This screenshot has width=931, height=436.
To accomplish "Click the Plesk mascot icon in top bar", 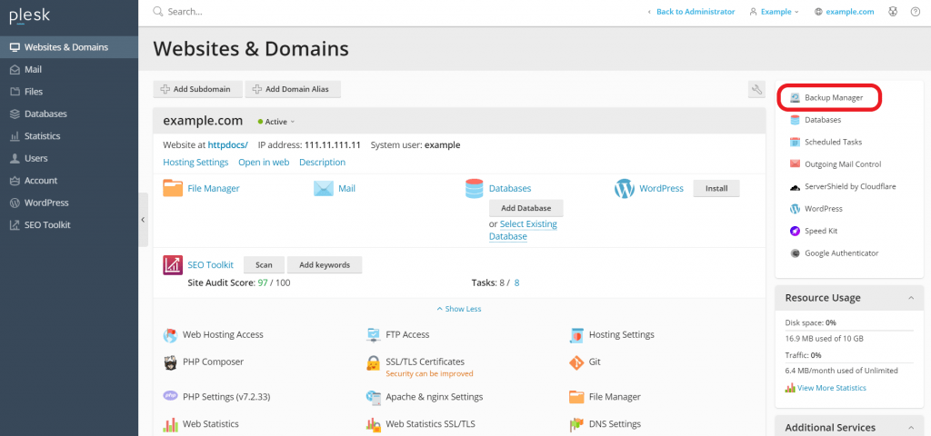I will click(x=893, y=12).
